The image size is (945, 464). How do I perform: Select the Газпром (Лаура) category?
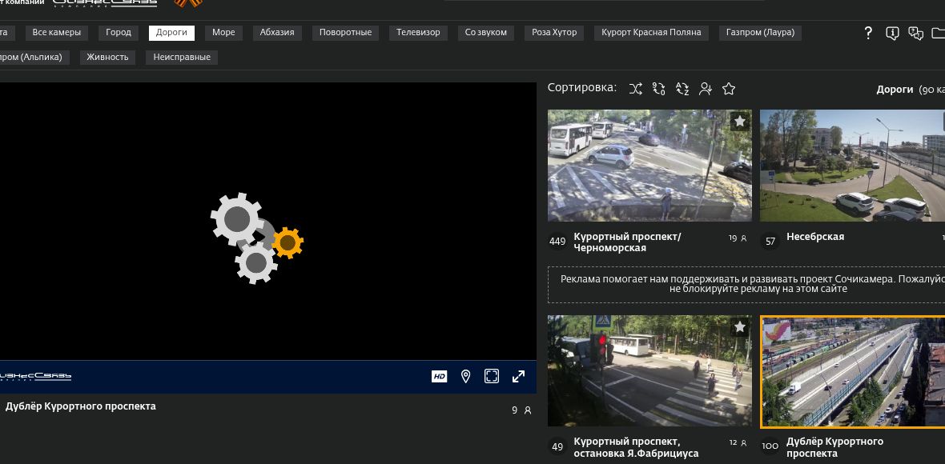[x=760, y=33]
